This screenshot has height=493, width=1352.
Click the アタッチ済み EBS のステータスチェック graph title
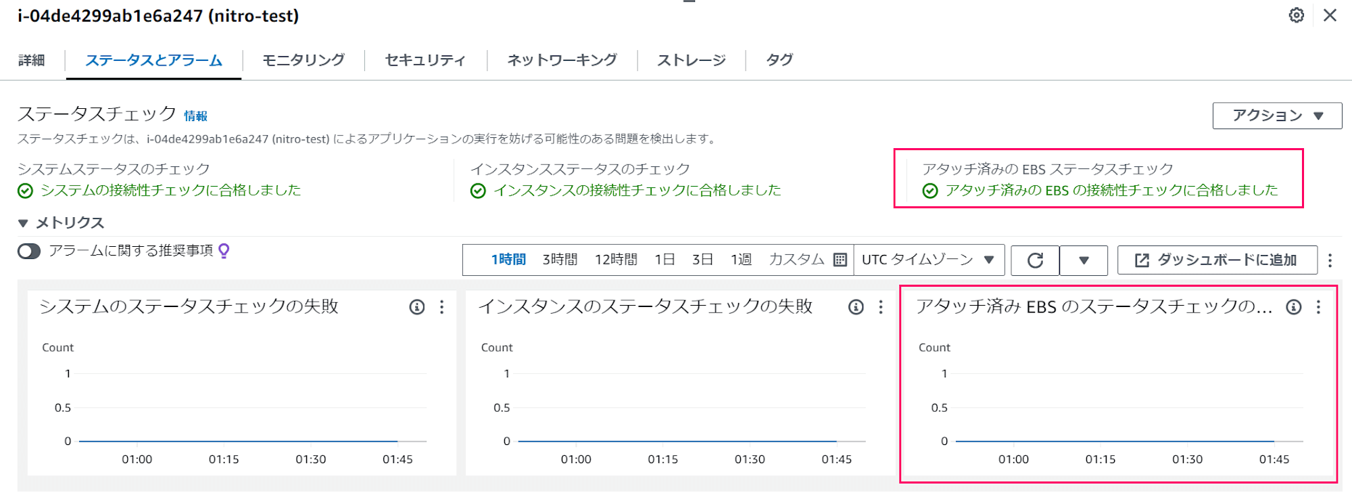coord(1094,306)
